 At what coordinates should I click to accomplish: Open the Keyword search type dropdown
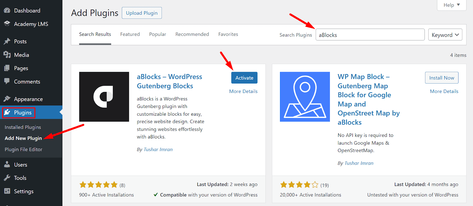[x=445, y=35]
